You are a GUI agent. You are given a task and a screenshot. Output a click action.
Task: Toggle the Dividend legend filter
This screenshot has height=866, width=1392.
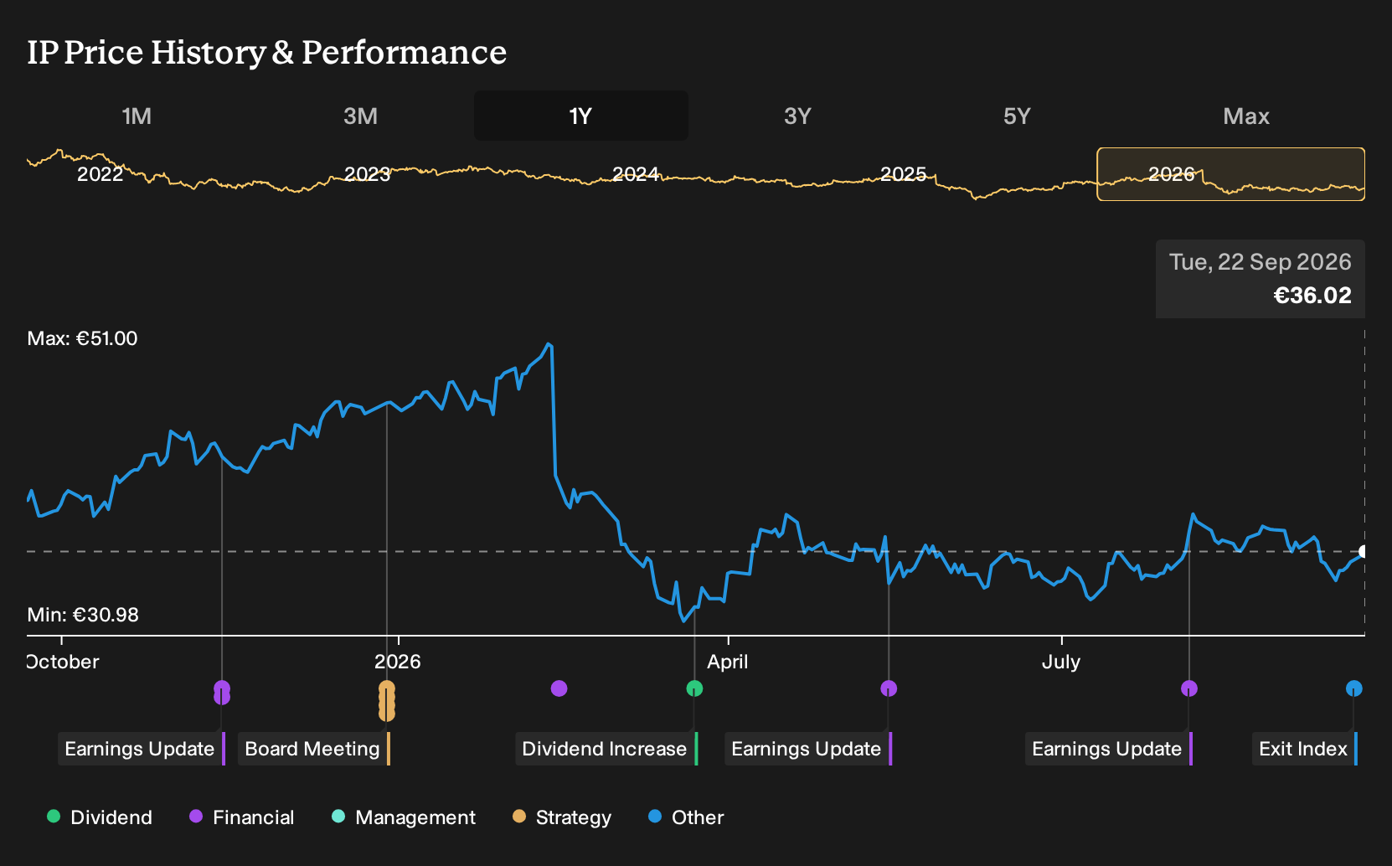[100, 817]
